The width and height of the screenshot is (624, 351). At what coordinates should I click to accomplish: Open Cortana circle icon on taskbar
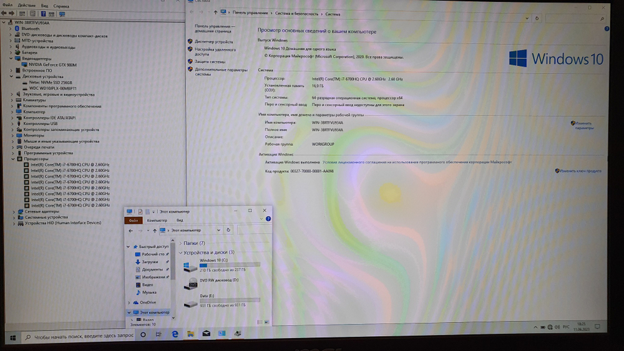point(143,334)
